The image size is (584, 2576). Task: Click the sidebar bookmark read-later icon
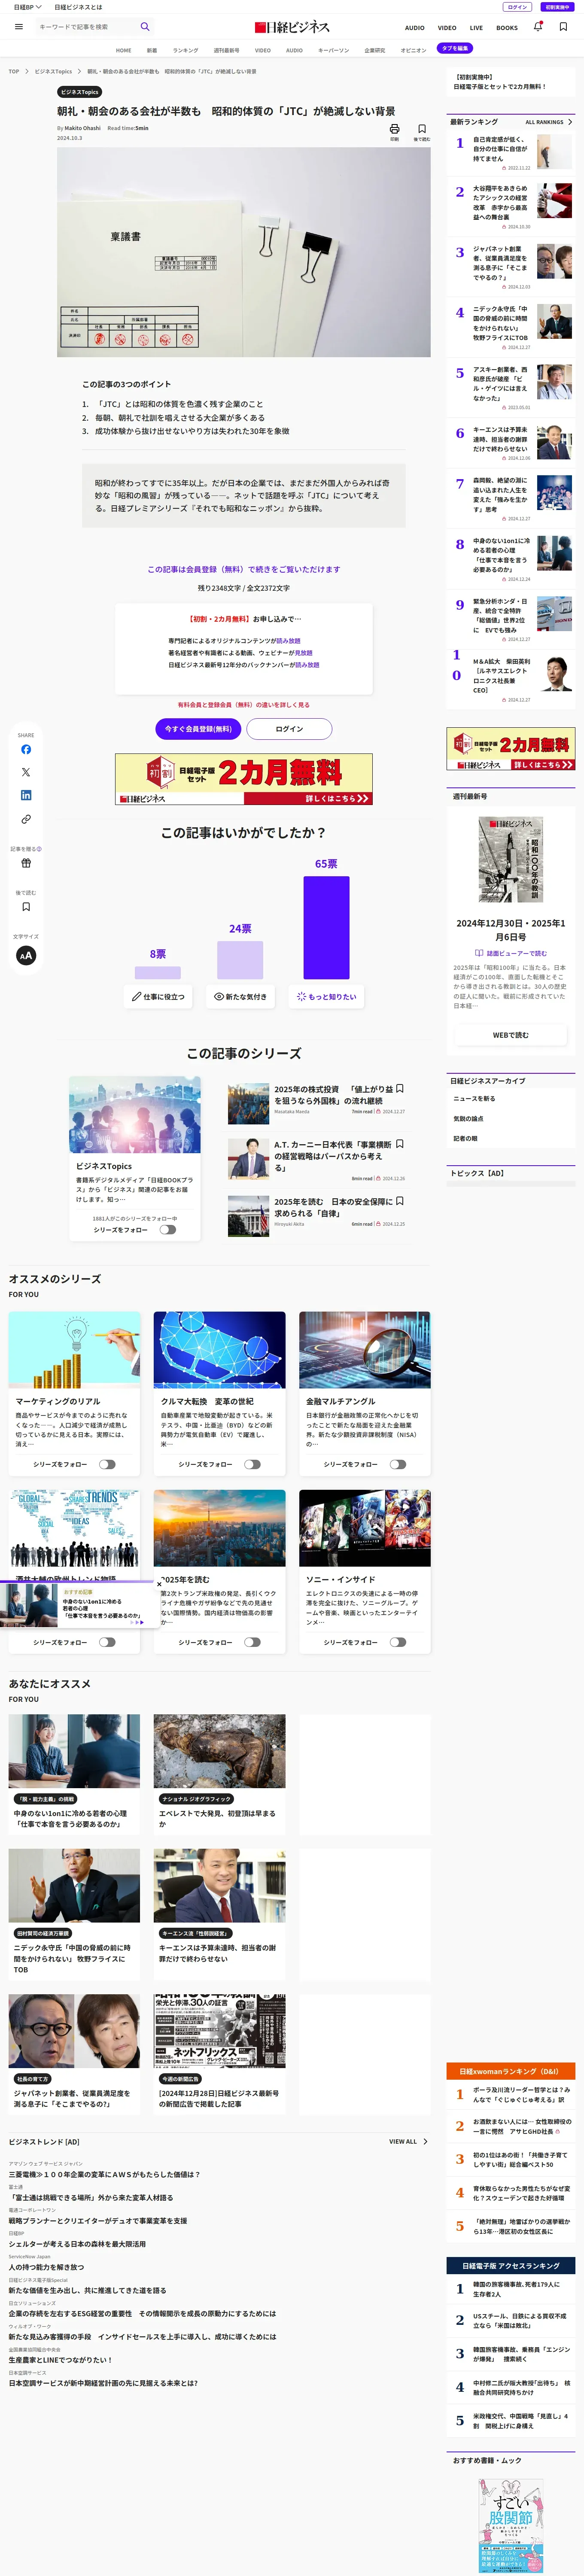click(26, 907)
